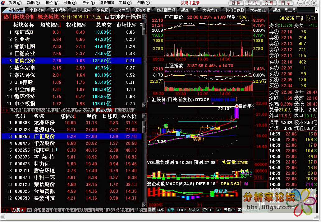This screenshot has width=321, height=222.
Task: Open the 功能(F) menu
Action: pyautogui.click(x=34, y=3)
